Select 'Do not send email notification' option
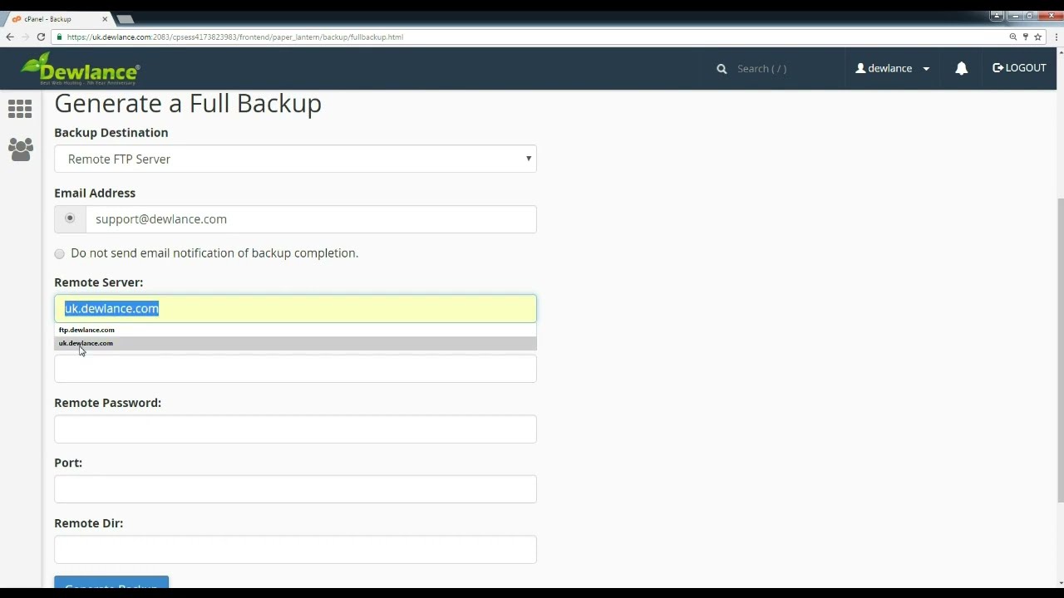The height and width of the screenshot is (598, 1064). (59, 253)
